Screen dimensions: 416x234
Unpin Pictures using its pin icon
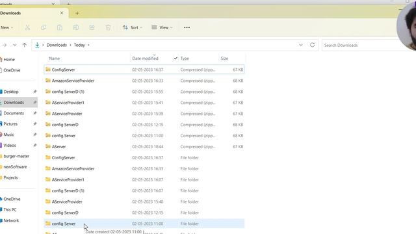click(34, 124)
